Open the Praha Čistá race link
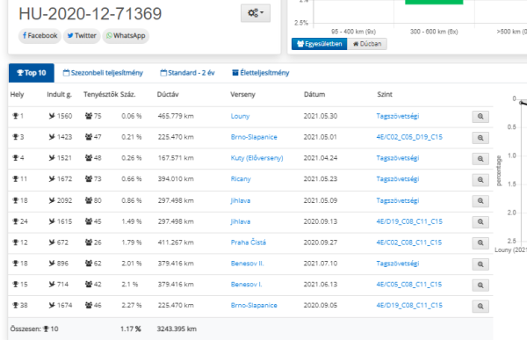 tap(248, 242)
